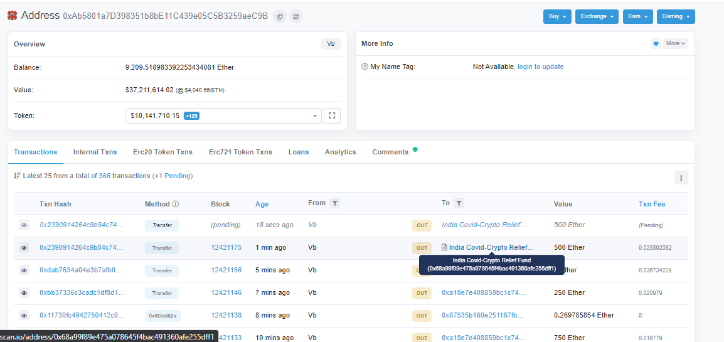This screenshot has width=724, height=342.
Task: Click the address 0xAb5801a7D398351b8bE11C439e05C5B3259aeC9B text
Action: pos(165,16)
